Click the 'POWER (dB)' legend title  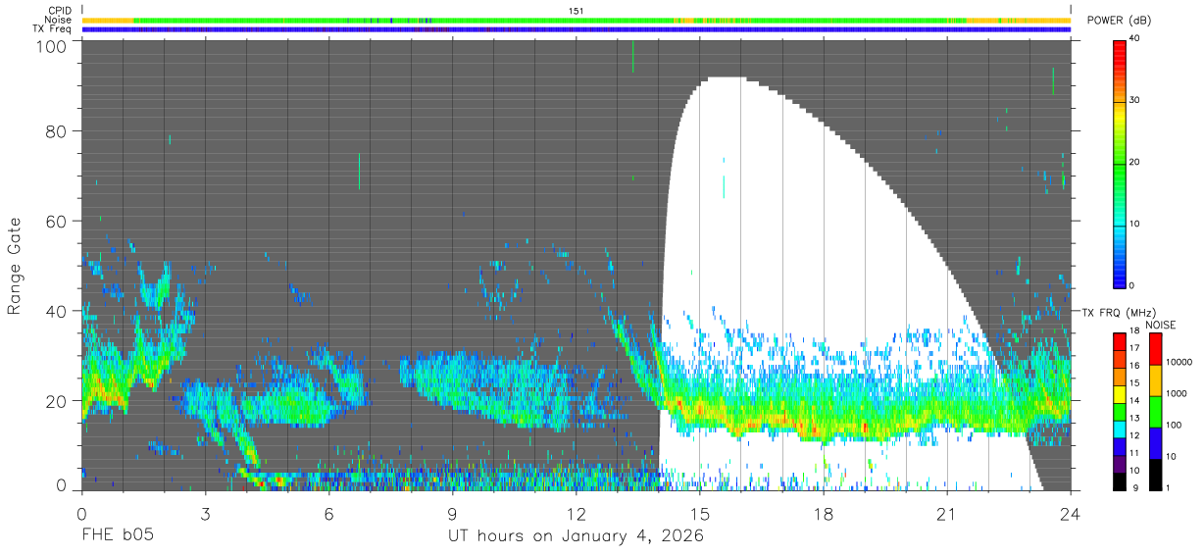[x=1119, y=21]
